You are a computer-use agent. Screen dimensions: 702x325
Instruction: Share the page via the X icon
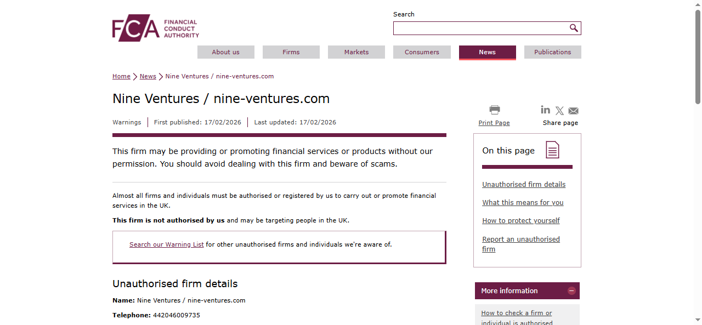559,110
